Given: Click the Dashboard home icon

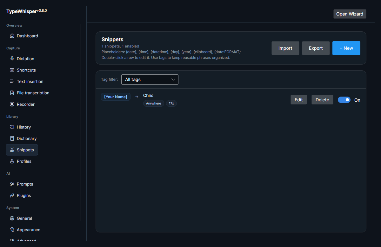Looking at the screenshot, I should 12,36.
